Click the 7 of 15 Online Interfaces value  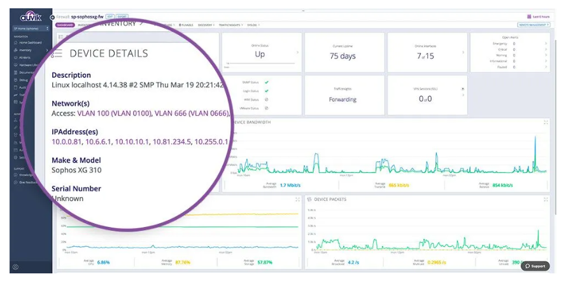pos(425,56)
